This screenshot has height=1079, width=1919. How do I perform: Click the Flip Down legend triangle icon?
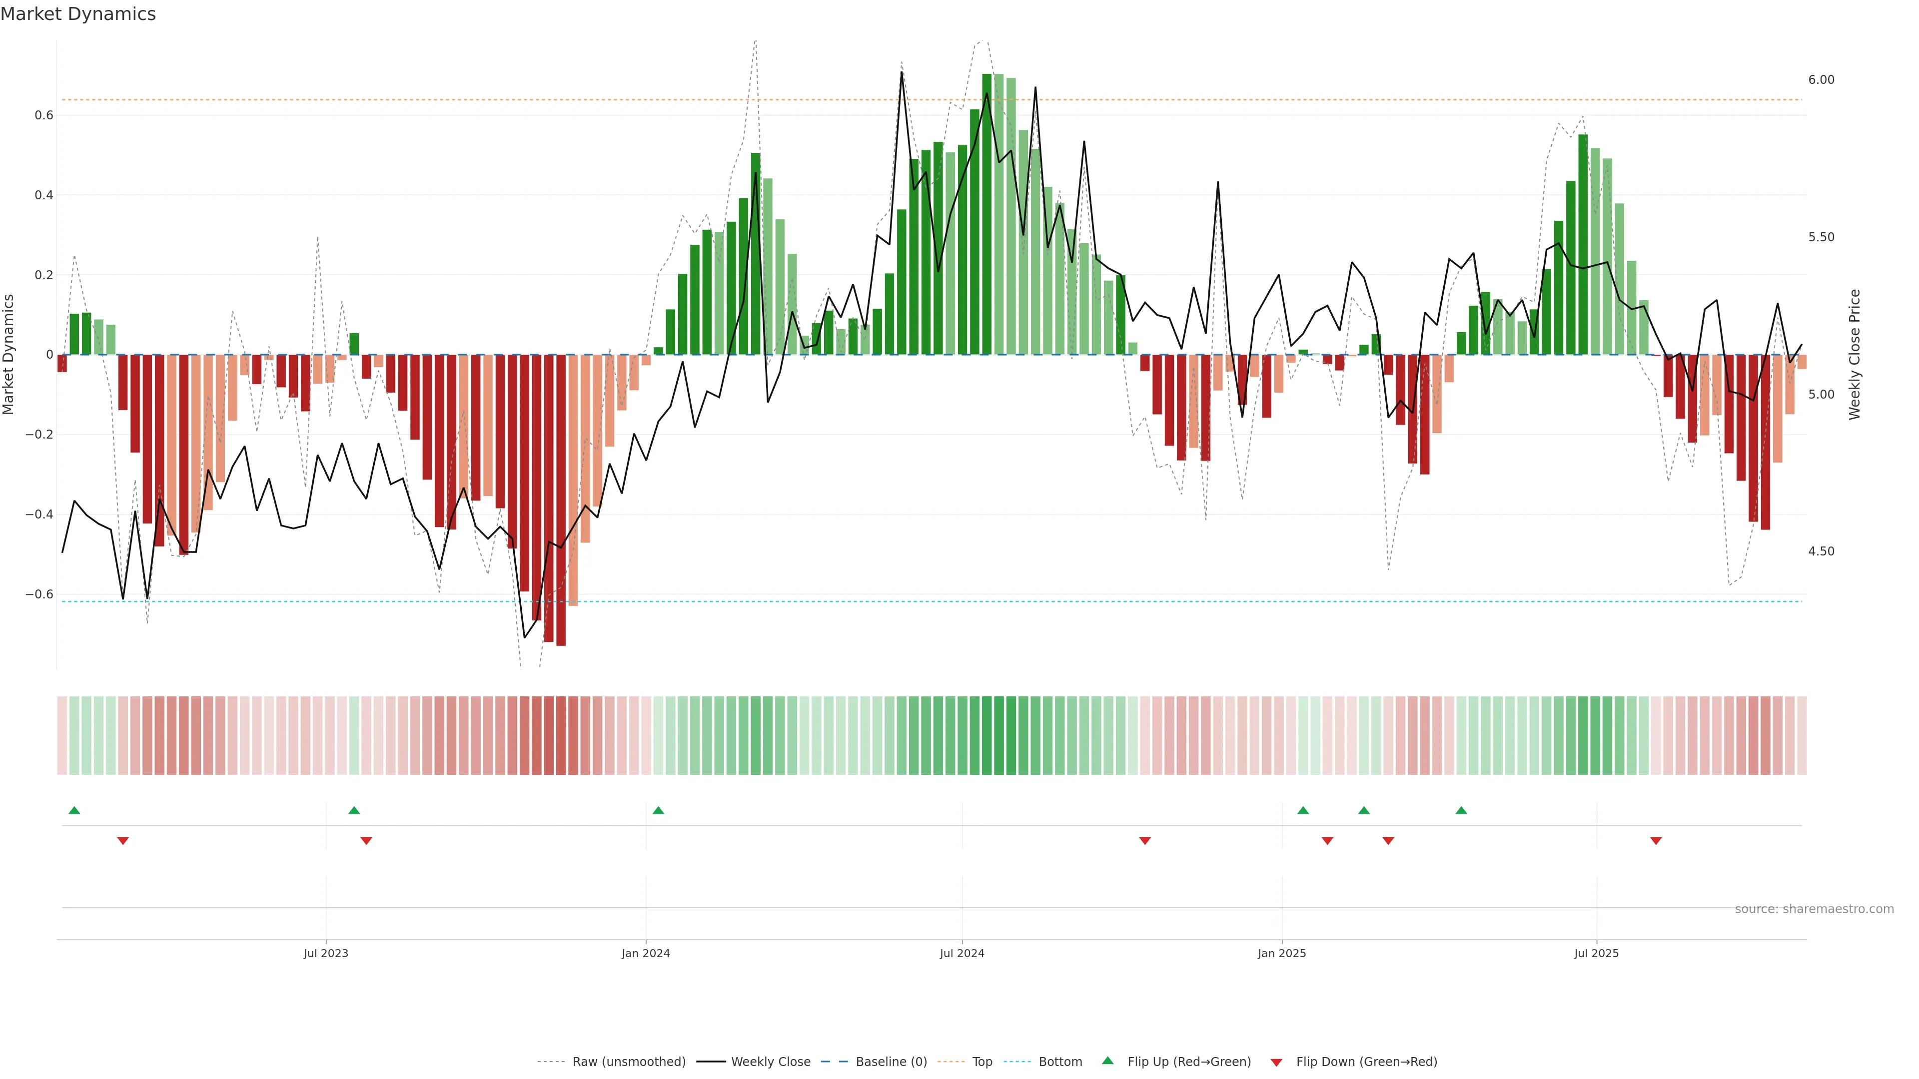(1276, 1063)
